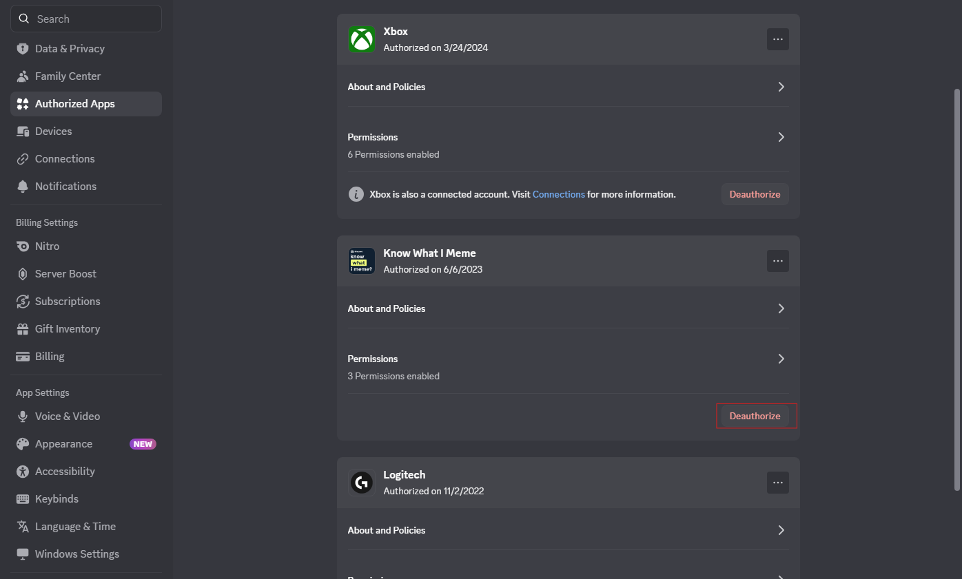Click the Xbox app logo icon

click(361, 39)
